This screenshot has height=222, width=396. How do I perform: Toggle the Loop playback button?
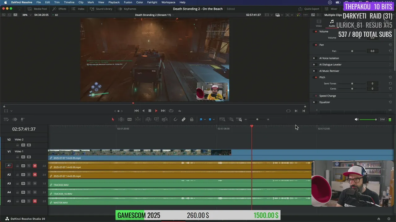(171, 111)
